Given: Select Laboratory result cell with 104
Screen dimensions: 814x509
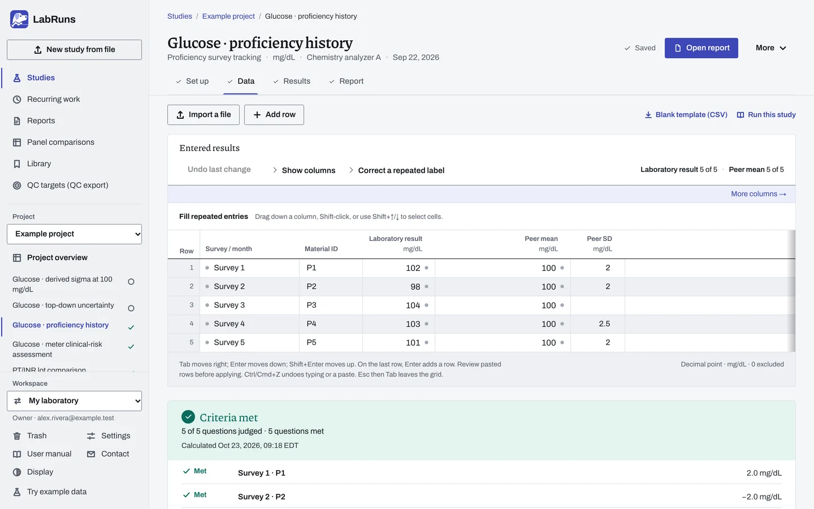Looking at the screenshot, I should 399,305.
